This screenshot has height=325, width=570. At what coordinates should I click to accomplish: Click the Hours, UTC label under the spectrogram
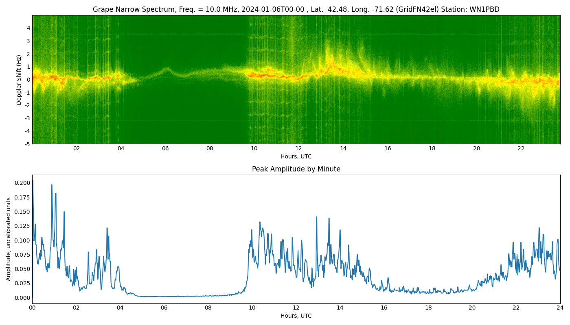(296, 156)
